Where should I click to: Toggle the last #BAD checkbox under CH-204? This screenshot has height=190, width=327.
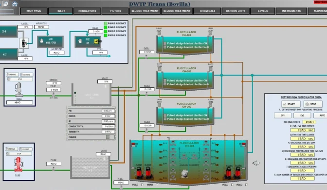click(x=246, y=185)
